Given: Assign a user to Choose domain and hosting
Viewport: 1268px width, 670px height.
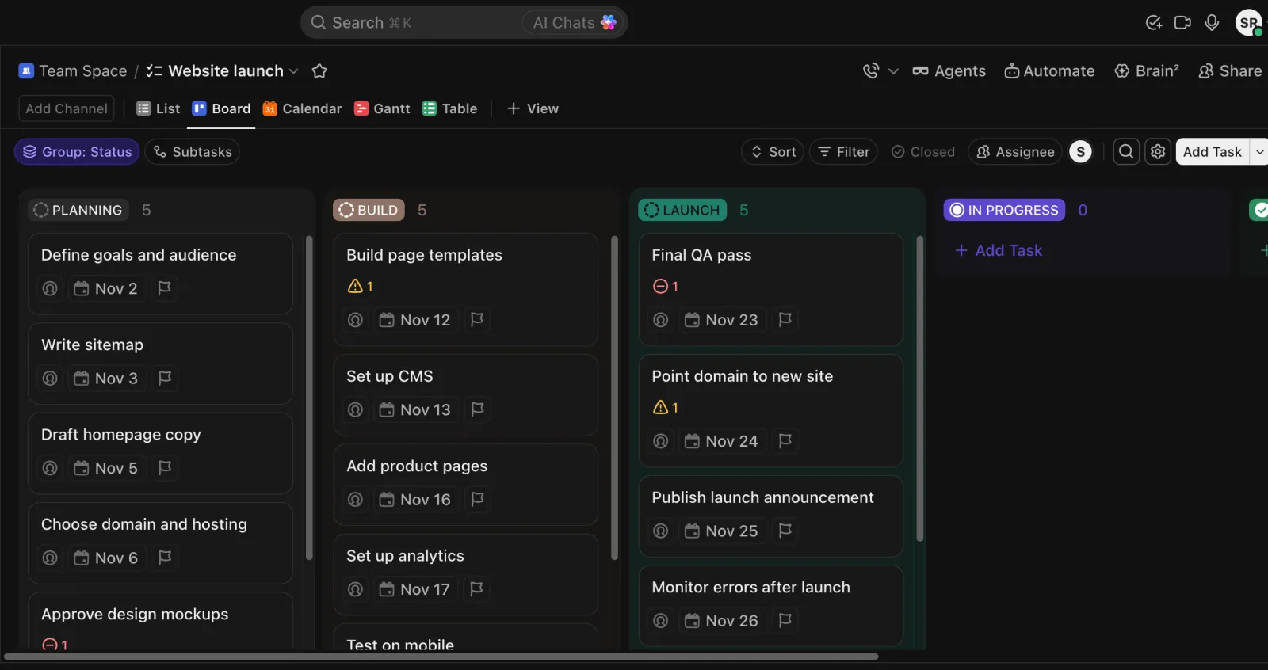Looking at the screenshot, I should coord(50,558).
